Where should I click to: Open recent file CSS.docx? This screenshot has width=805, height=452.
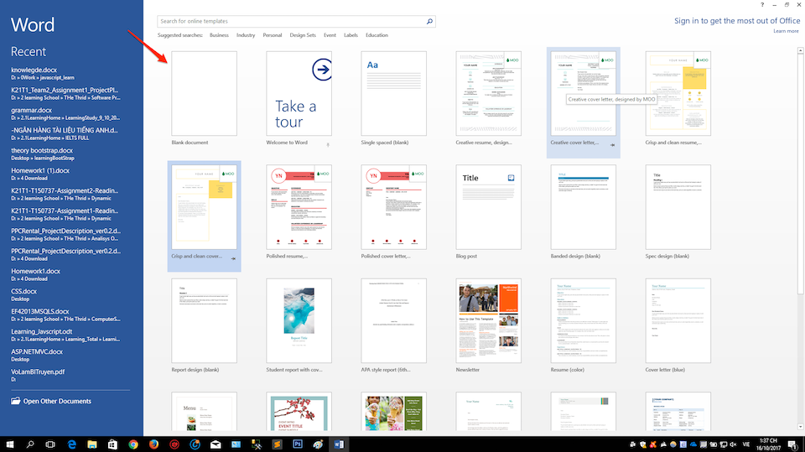[23, 295]
